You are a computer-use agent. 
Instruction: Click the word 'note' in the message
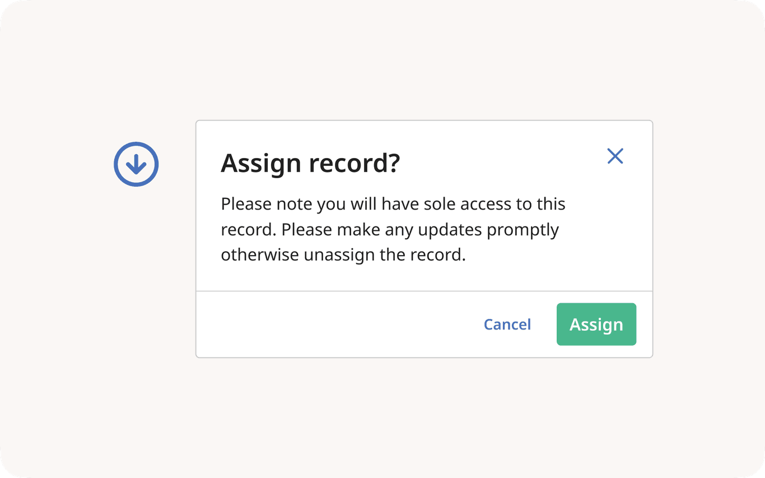click(295, 204)
